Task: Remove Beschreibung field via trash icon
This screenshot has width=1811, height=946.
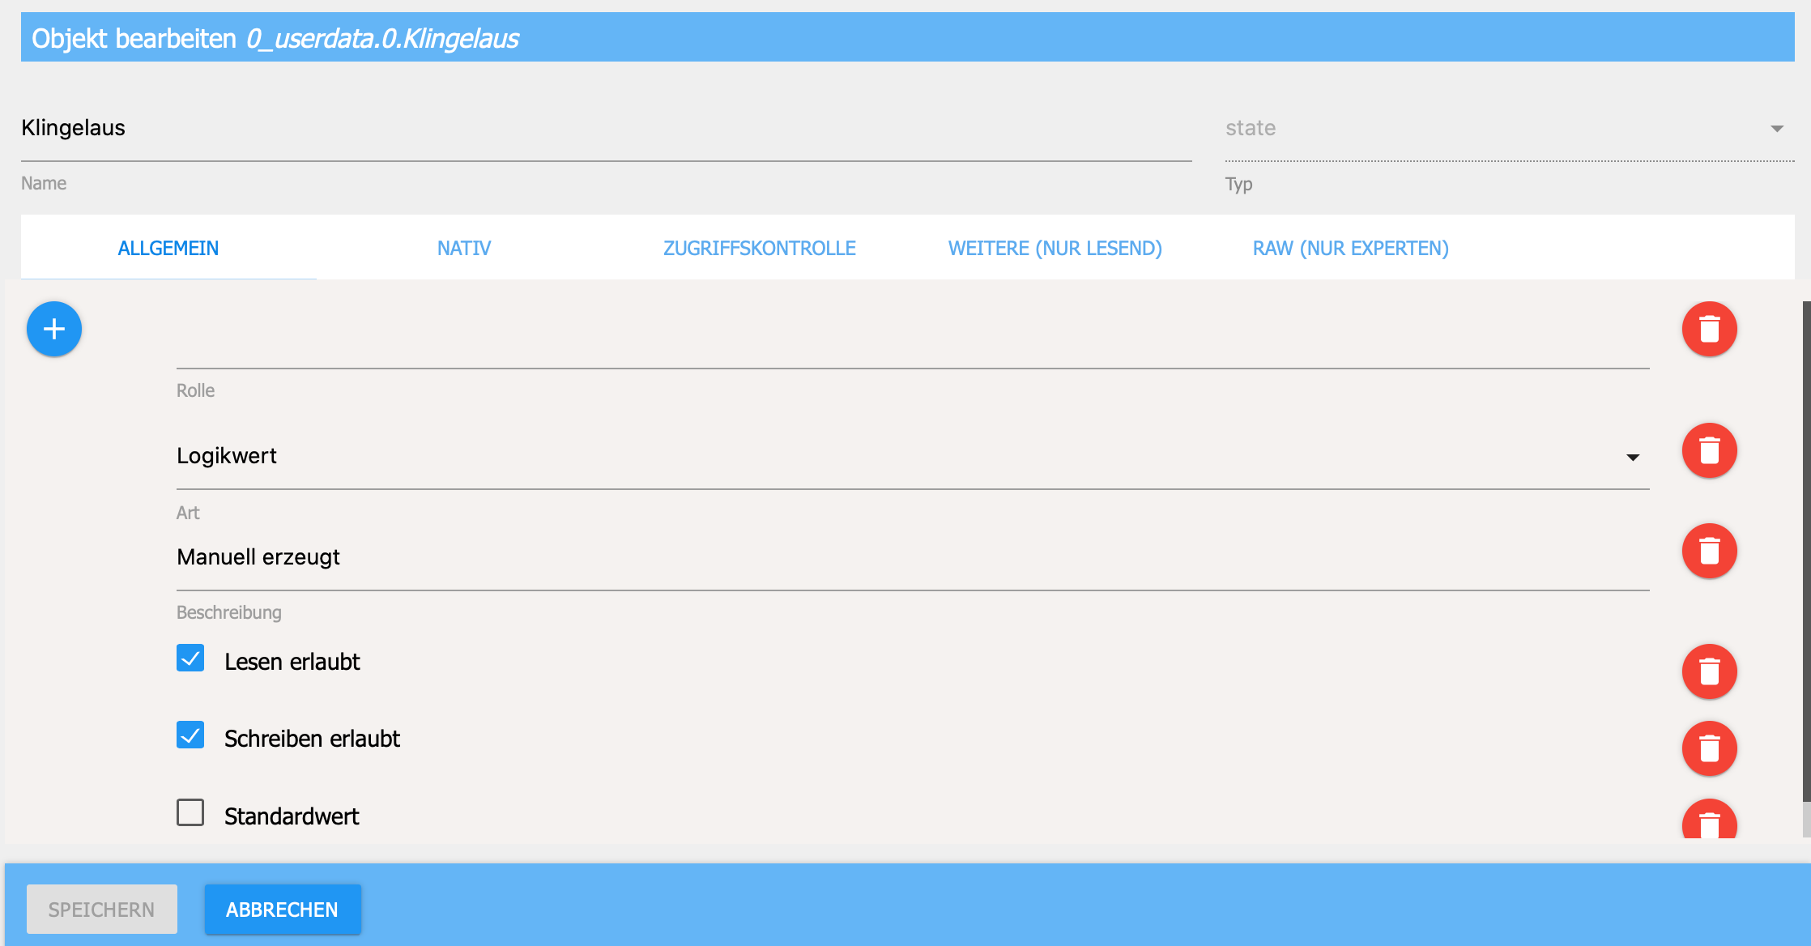Action: pos(1709,551)
